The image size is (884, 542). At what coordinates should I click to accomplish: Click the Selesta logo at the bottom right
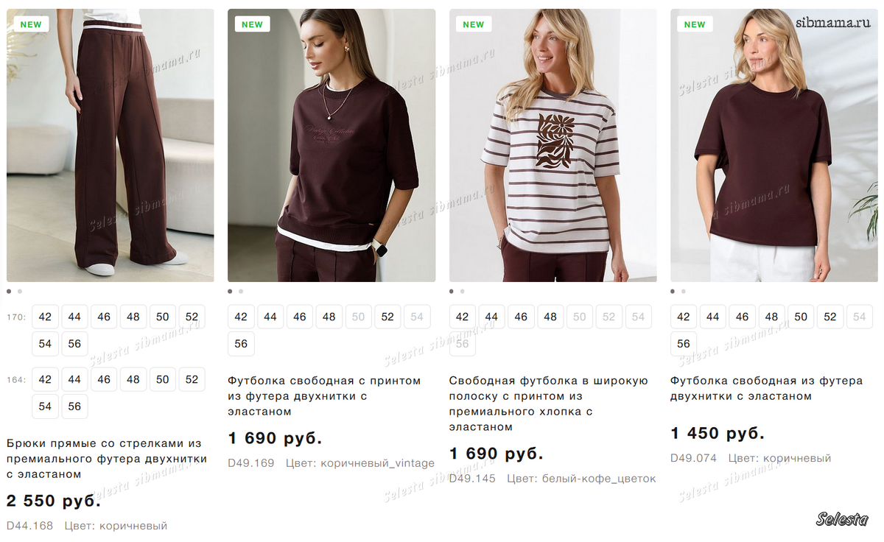click(x=842, y=519)
